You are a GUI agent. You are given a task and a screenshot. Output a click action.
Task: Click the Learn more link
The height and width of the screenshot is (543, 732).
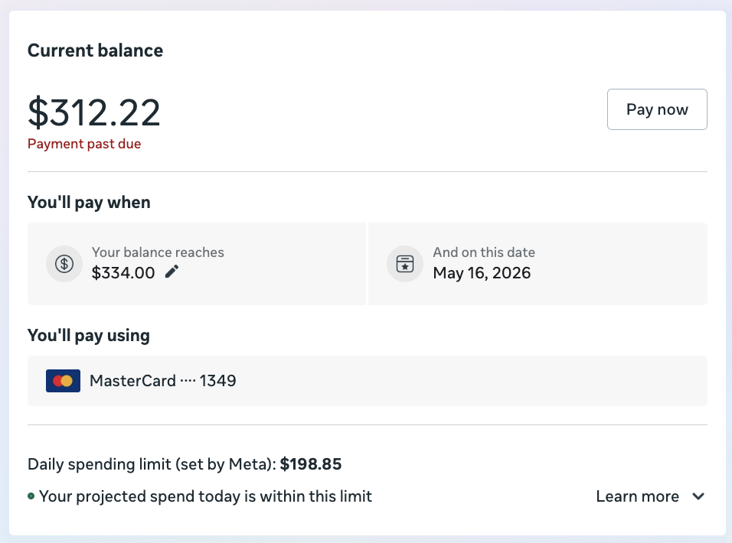(x=637, y=496)
